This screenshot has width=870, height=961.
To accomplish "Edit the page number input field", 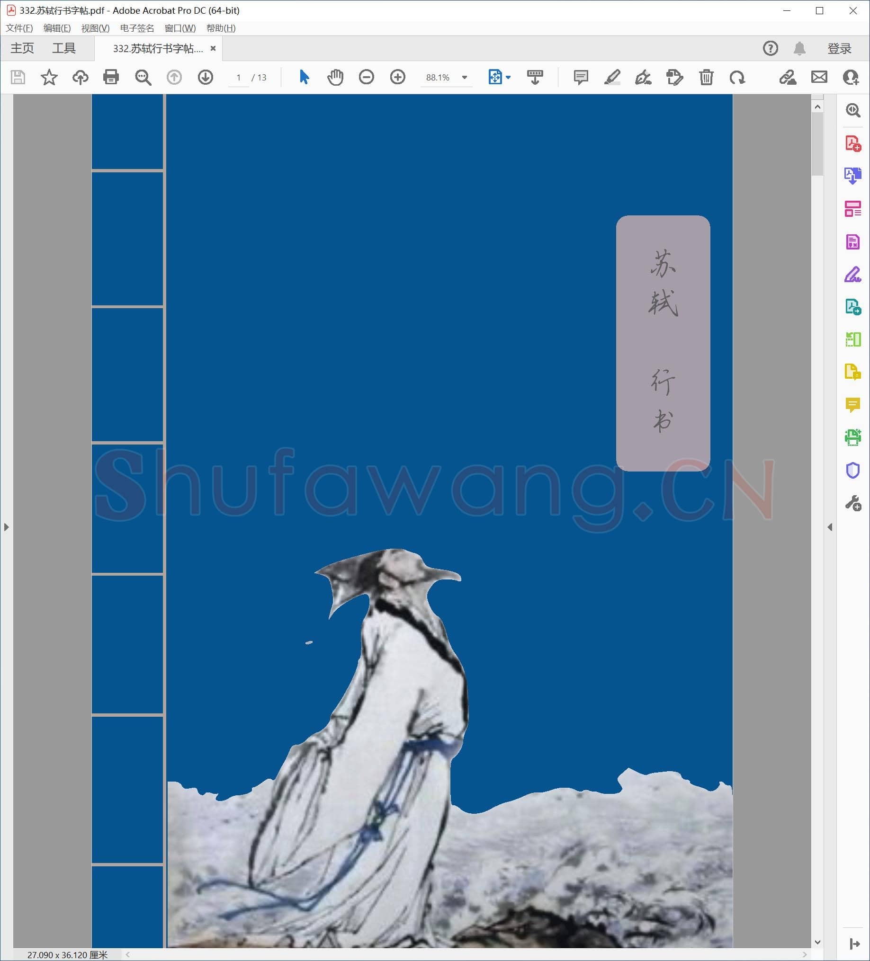I will pyautogui.click(x=239, y=77).
